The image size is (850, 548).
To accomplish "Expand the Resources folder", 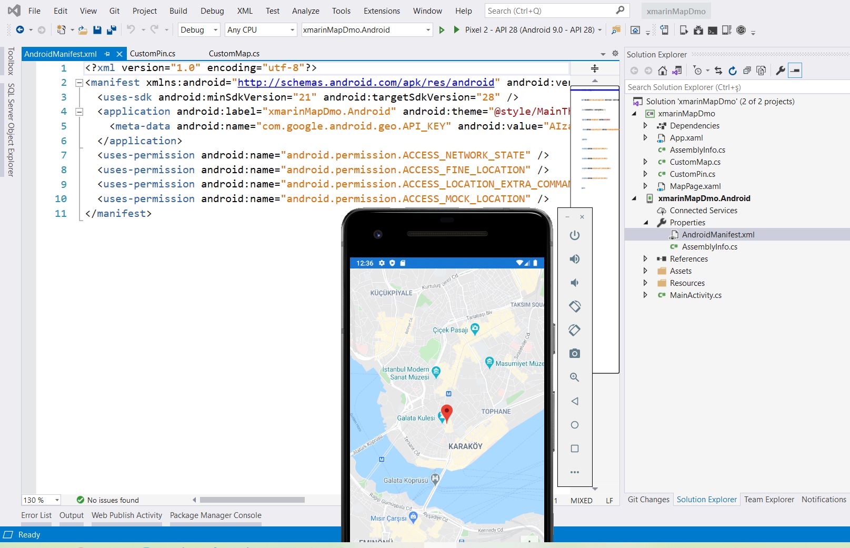I will point(645,283).
